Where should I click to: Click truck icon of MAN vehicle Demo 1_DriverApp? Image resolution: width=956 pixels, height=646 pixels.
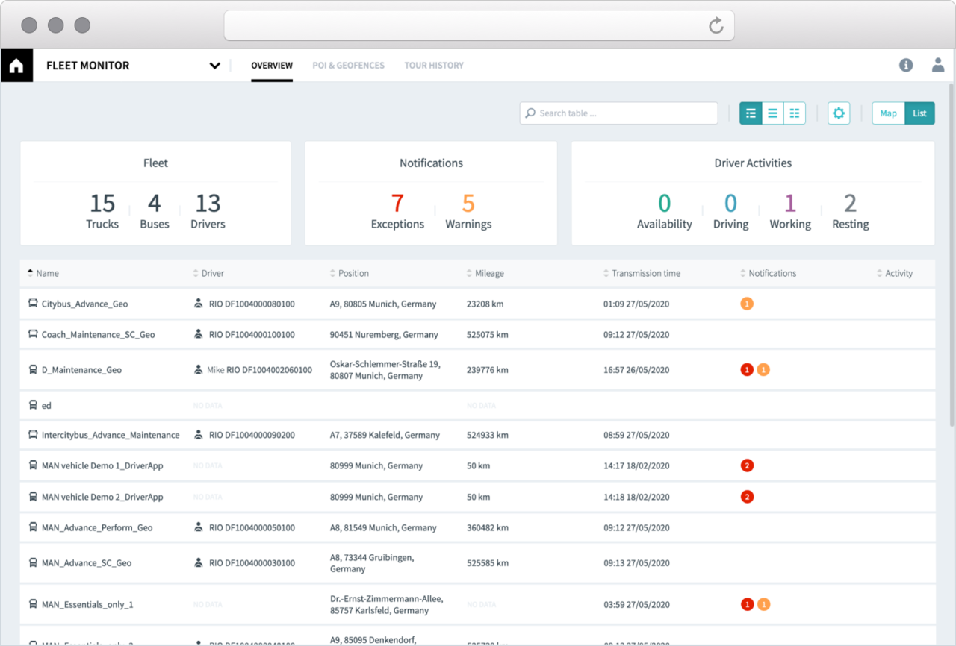point(33,465)
